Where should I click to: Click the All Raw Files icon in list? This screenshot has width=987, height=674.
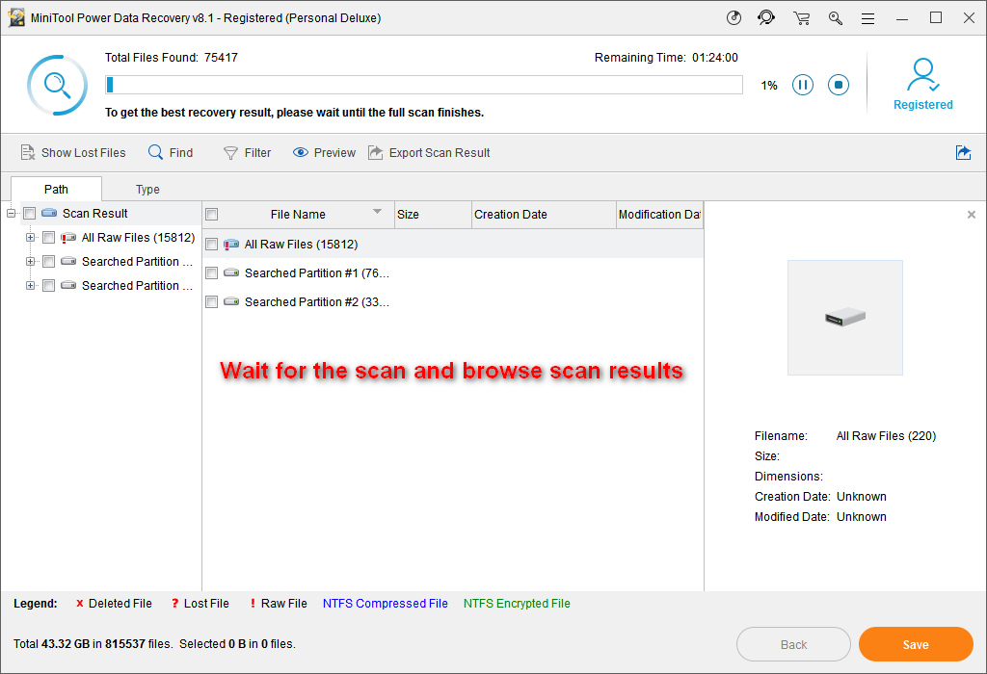tap(231, 244)
